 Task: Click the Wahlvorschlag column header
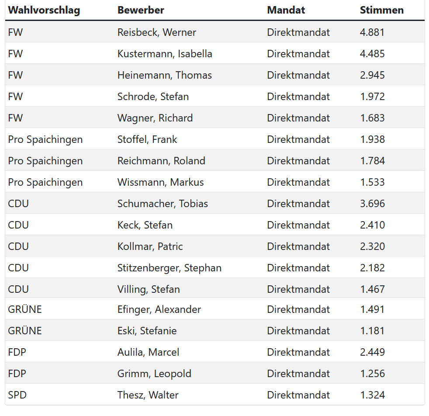44,10
